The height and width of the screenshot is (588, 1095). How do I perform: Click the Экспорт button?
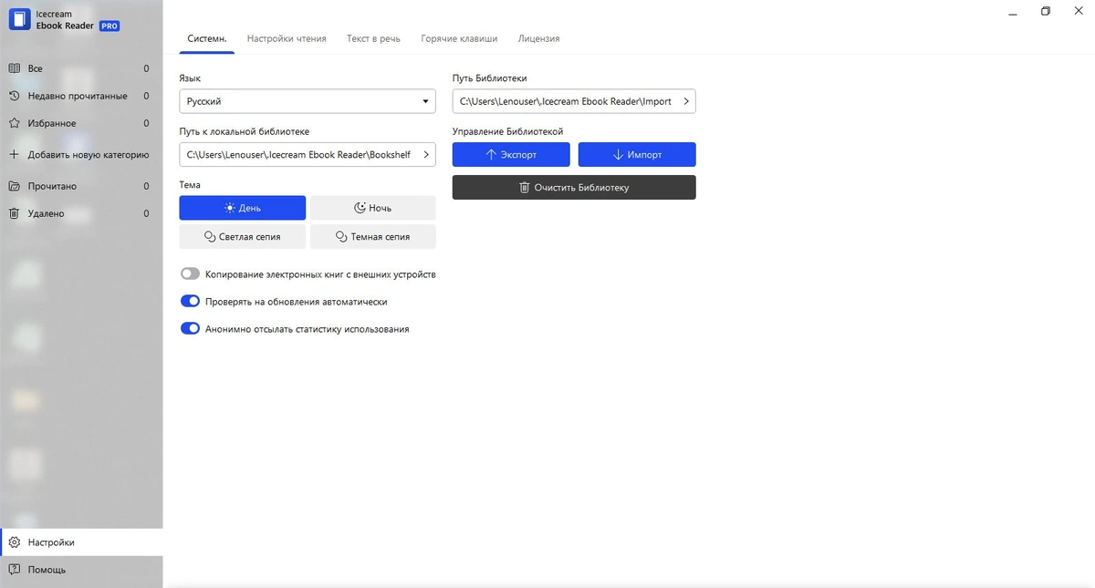click(511, 155)
